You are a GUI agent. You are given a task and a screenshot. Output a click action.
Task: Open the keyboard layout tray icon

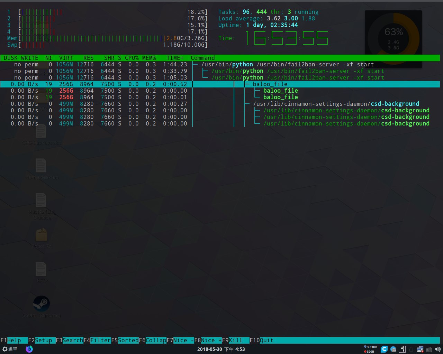(x=429, y=349)
